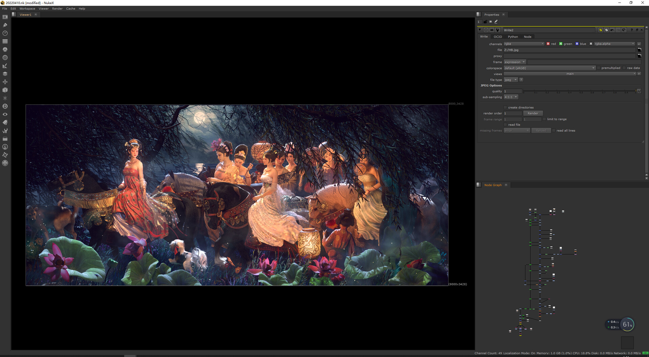Open the Merge nodes layers icon
649x357 pixels.
(x=5, y=74)
